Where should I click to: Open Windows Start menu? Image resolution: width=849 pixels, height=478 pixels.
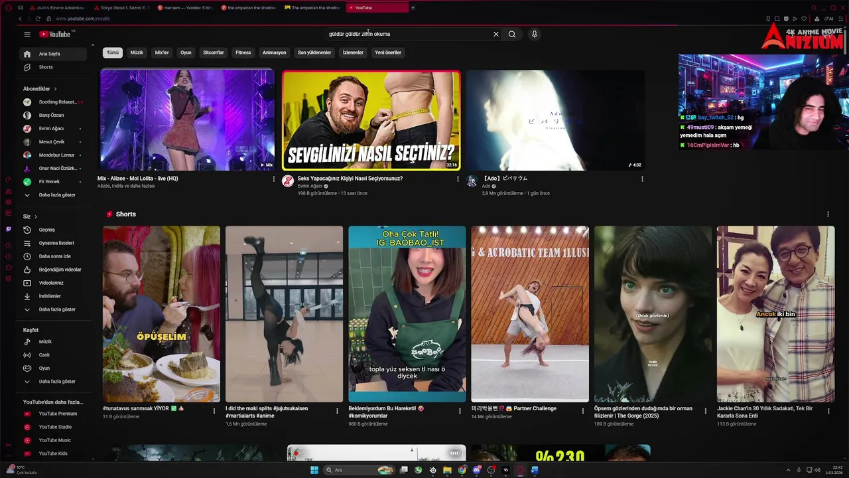click(314, 470)
